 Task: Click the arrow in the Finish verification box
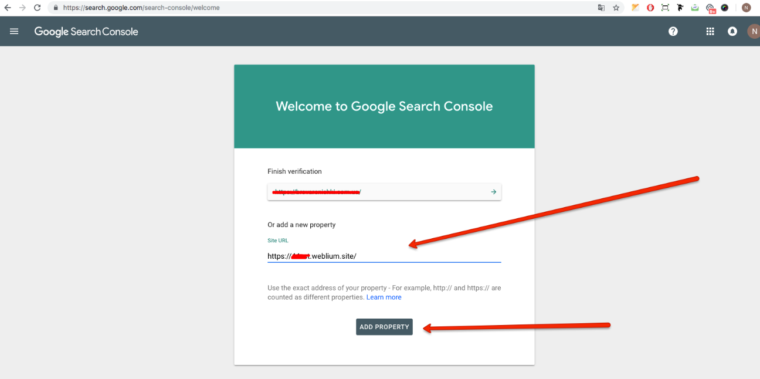[x=494, y=192]
